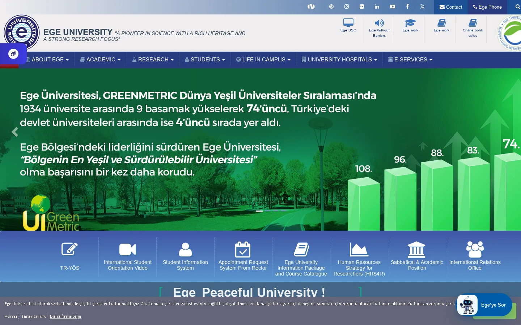
Task: Open the Instagram social icon
Action: (347, 6)
